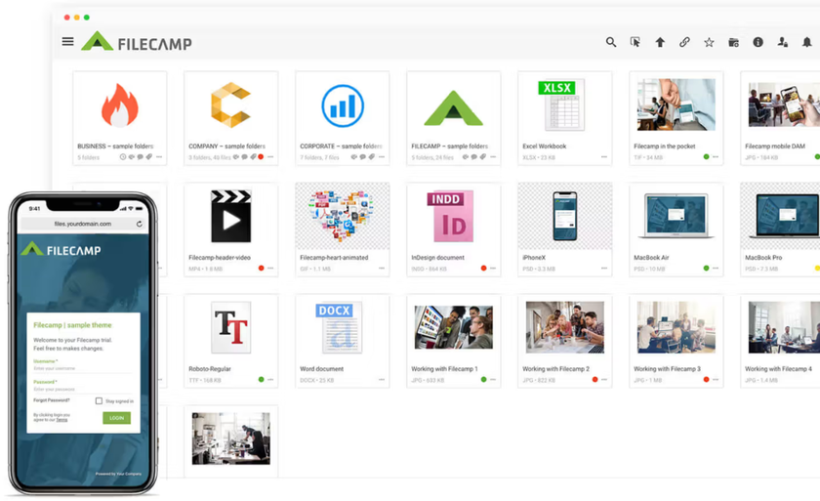Click the green LOGIN button on phone
Screen dimensions: 820x501
pos(116,418)
